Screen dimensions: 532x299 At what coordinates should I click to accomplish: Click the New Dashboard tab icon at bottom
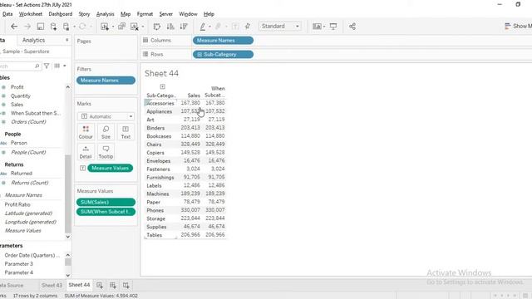click(113, 286)
